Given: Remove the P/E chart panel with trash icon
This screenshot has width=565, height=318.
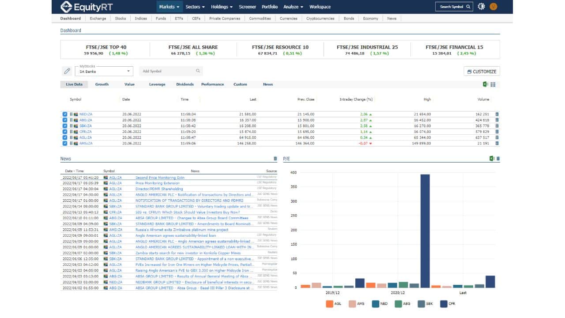Looking at the screenshot, I should [x=498, y=159].
